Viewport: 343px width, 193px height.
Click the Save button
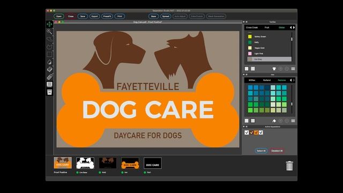point(83,16)
